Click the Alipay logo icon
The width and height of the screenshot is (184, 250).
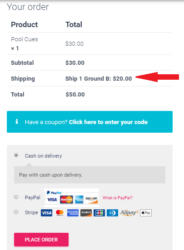coord(129,213)
